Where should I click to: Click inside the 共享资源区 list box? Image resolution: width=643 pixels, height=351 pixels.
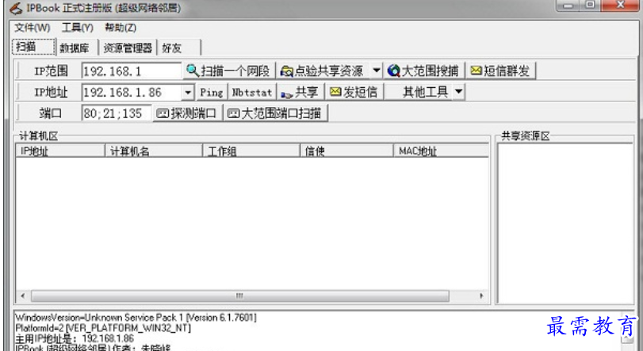pos(565,223)
